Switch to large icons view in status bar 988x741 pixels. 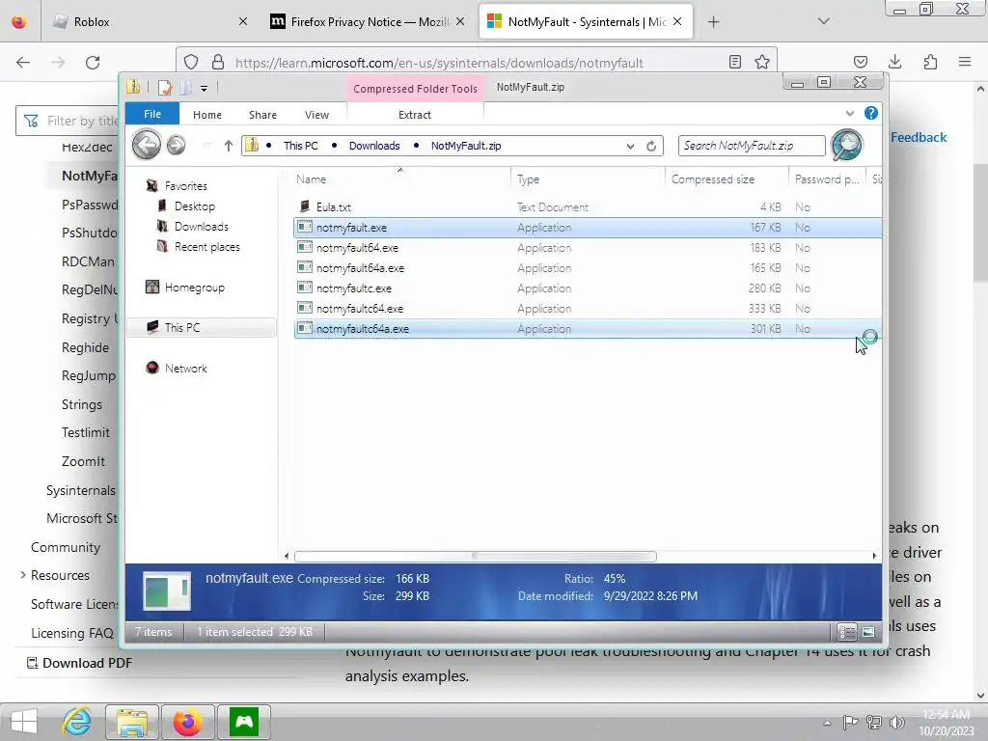(x=868, y=632)
